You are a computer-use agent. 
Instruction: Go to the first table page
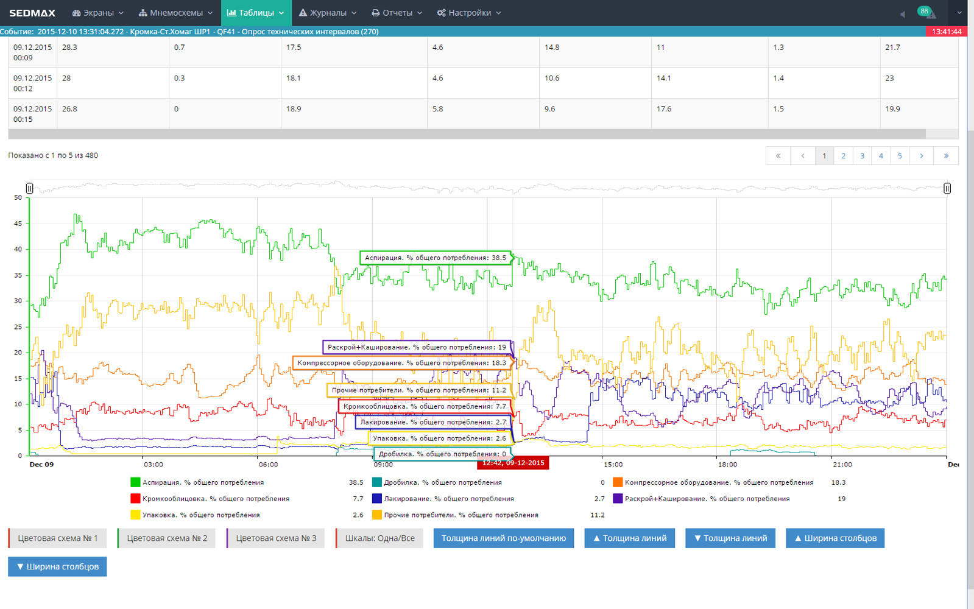[778, 156]
